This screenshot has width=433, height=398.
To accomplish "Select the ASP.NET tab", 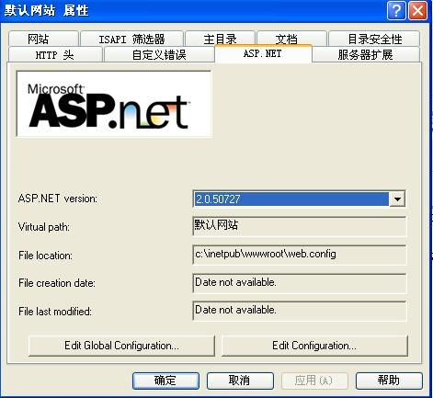I will 263,53.
